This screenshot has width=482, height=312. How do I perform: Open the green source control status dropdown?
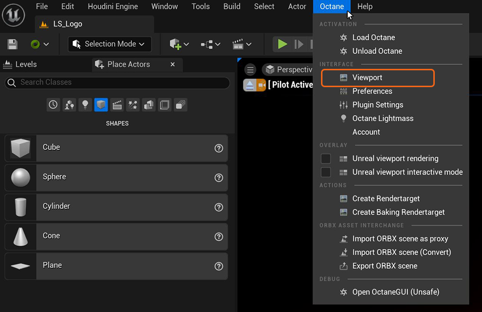40,44
